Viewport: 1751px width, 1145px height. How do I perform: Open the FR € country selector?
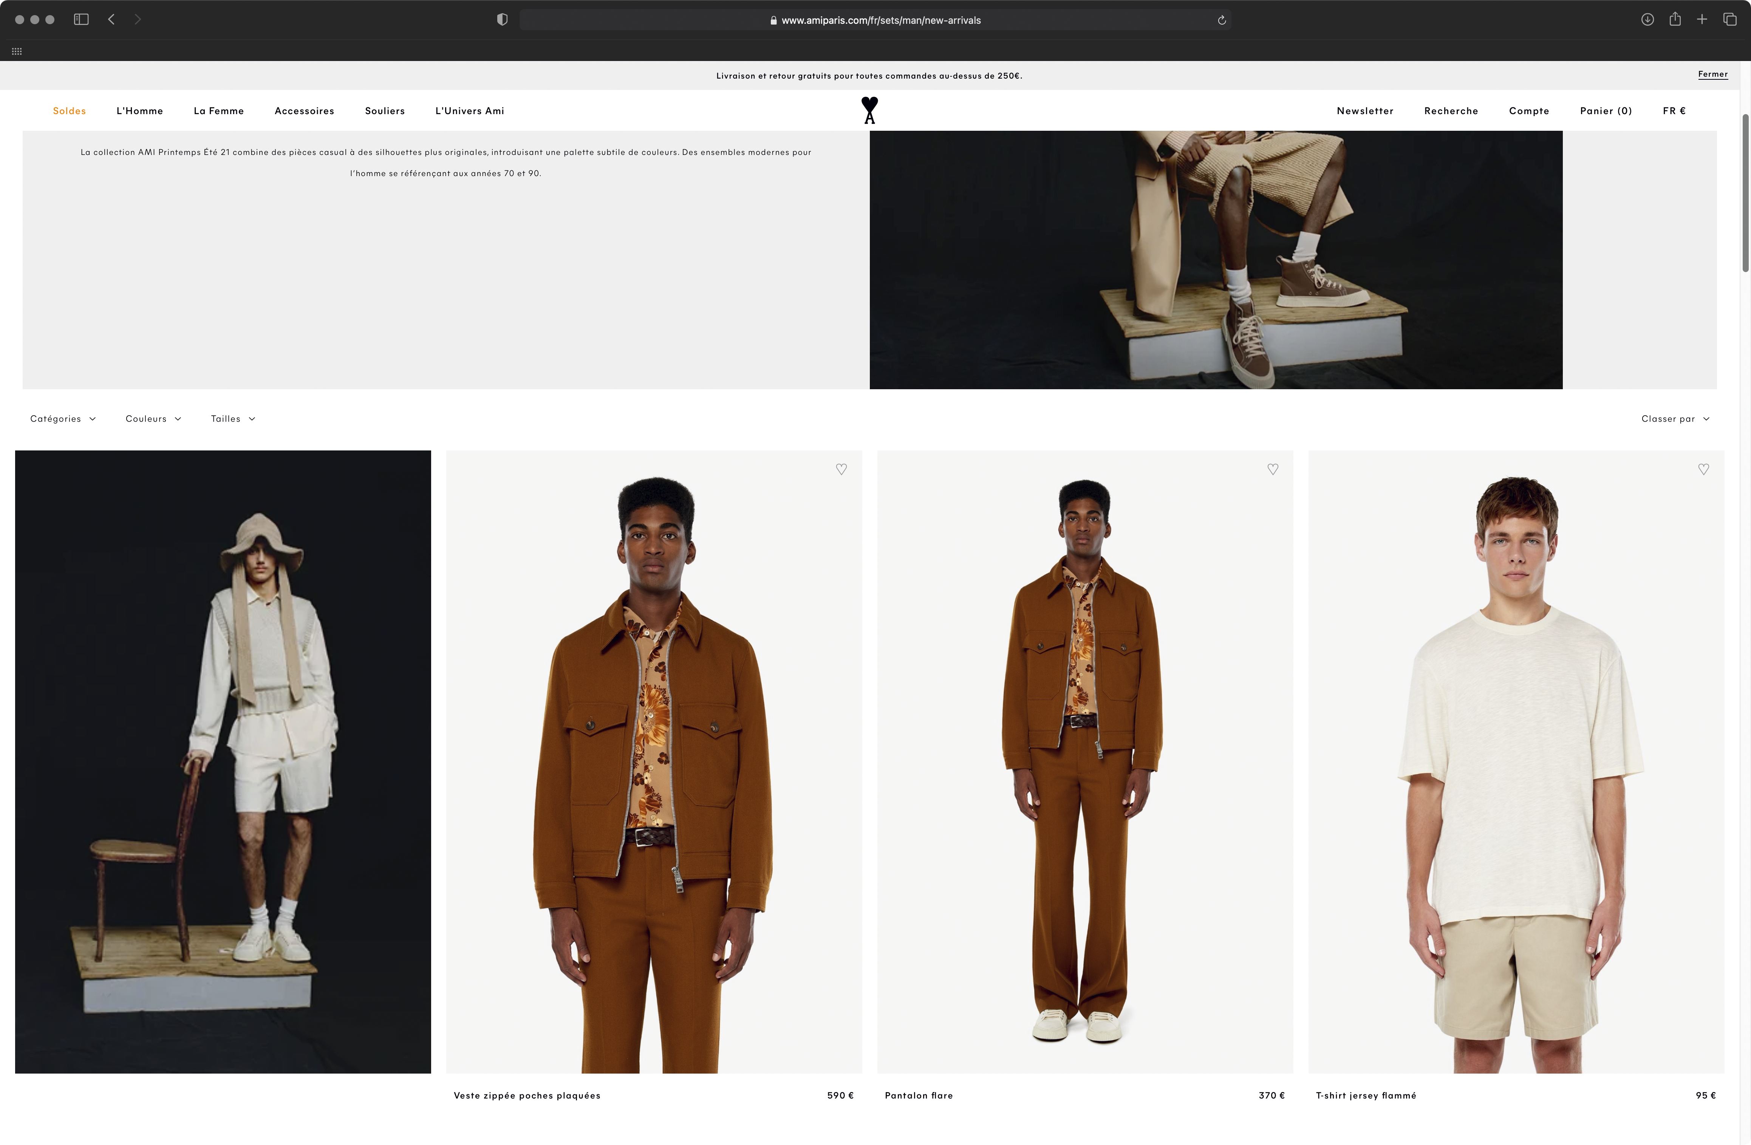pos(1674,111)
